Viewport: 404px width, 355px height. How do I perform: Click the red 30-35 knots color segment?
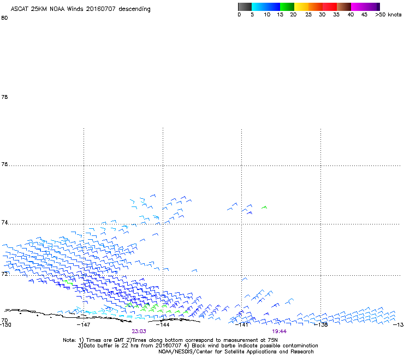click(x=330, y=7)
